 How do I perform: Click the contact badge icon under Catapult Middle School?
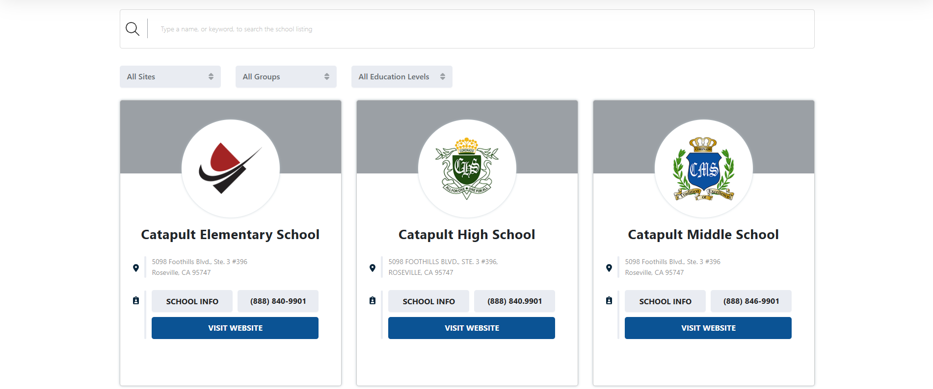click(x=609, y=301)
